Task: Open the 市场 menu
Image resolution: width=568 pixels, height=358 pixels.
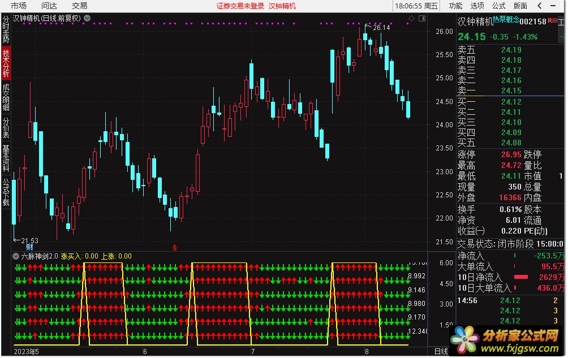Action: coord(19,6)
